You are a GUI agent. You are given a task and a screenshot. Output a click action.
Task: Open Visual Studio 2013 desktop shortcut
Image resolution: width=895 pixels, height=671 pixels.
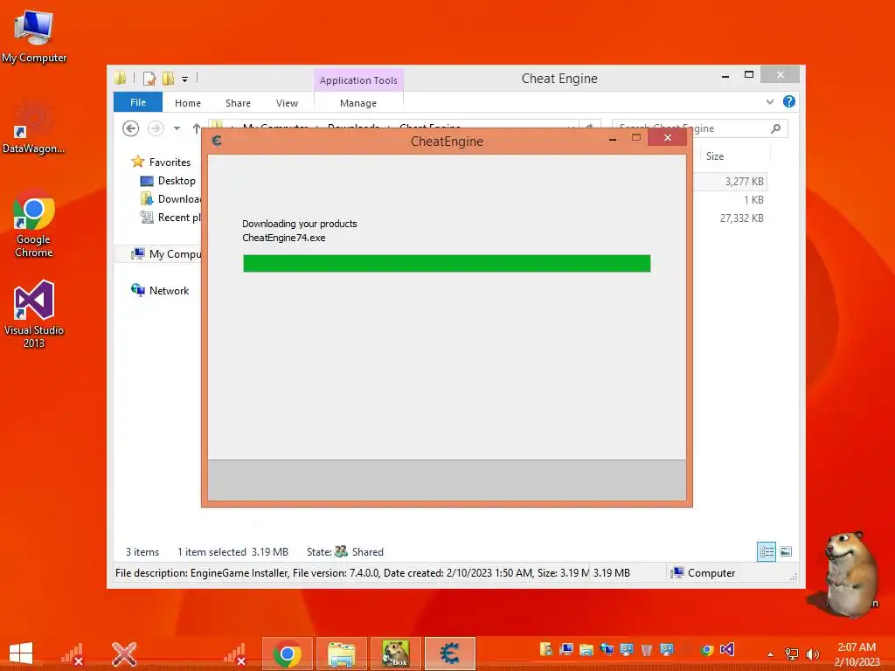click(34, 314)
